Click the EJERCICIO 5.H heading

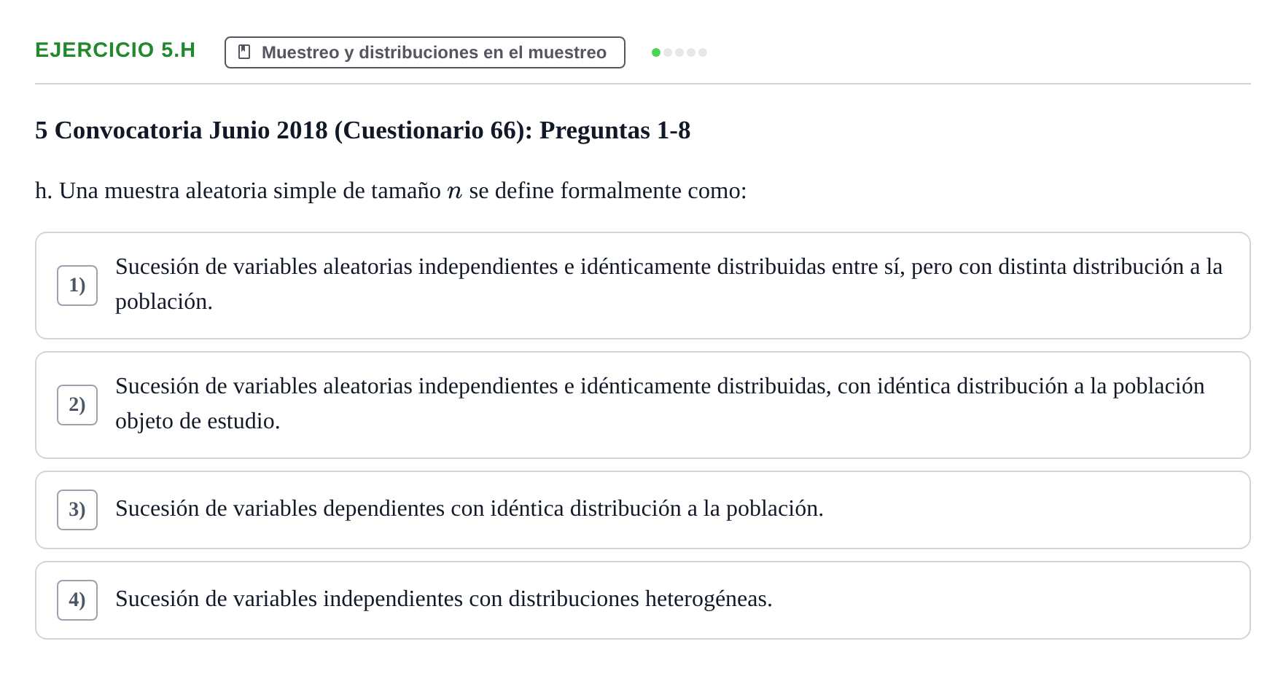point(115,50)
